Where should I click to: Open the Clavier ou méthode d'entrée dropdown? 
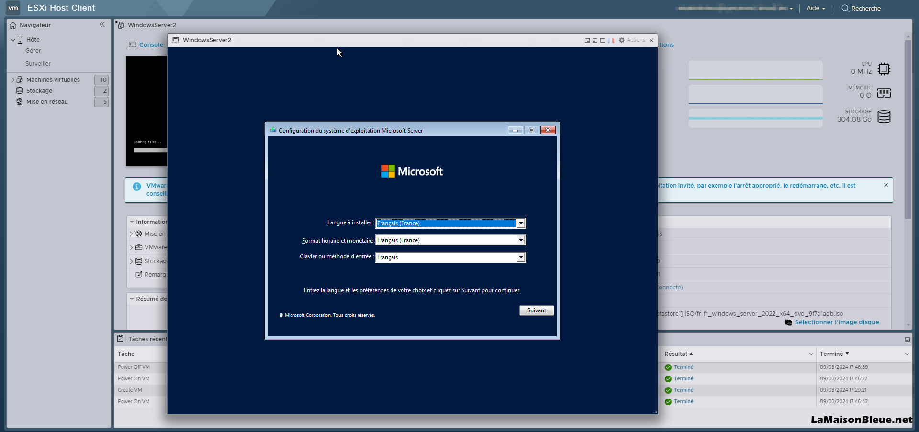click(x=521, y=257)
